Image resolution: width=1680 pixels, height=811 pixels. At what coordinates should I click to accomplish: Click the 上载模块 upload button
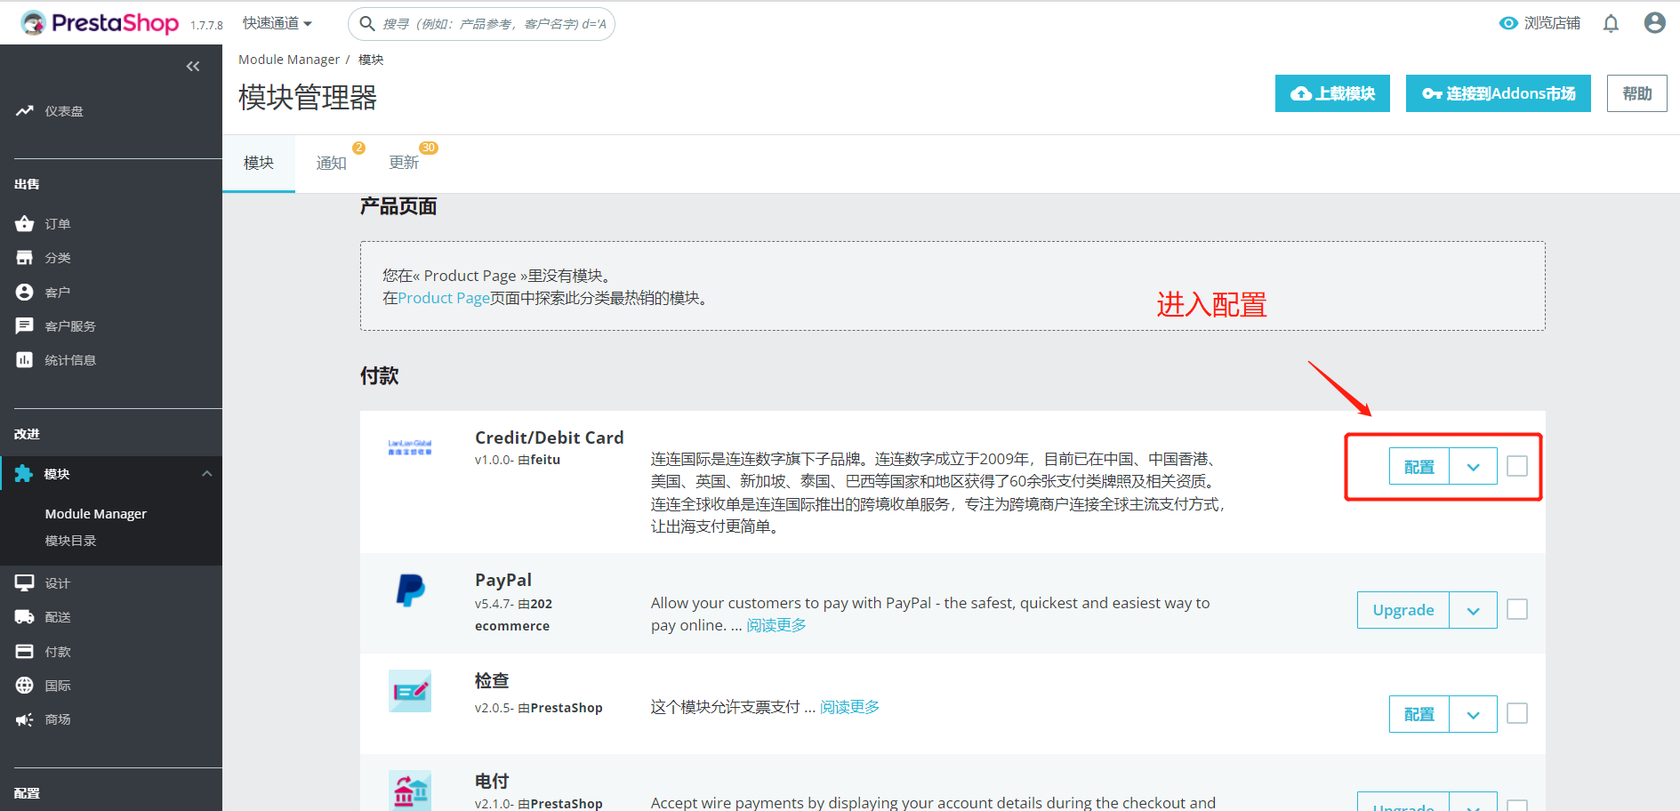tap(1332, 93)
